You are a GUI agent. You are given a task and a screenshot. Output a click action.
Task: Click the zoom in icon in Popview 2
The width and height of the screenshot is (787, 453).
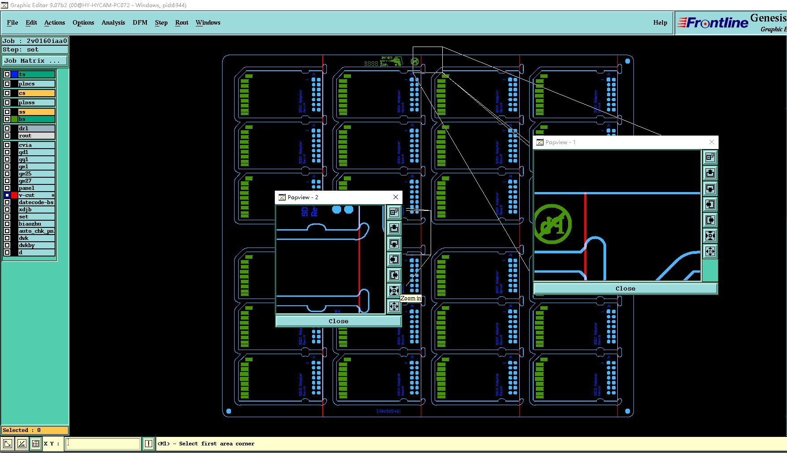(x=394, y=291)
